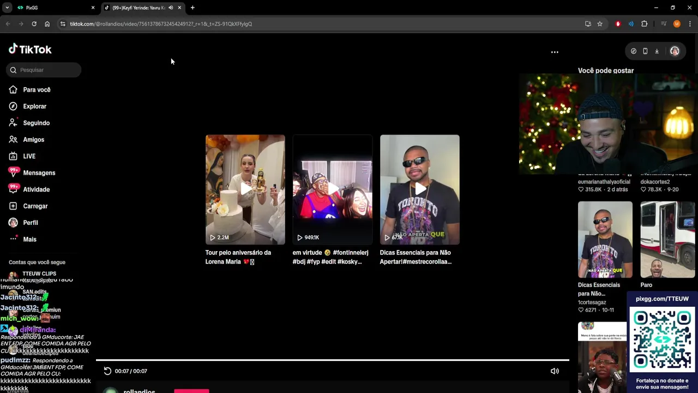This screenshot has width=698, height=393.
Task: Click the LIVE camera icon
Action: pyautogui.click(x=13, y=156)
